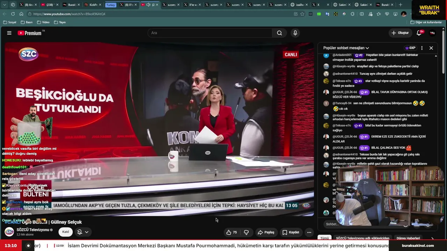447x251 pixels.
Task: Switch to the izai0w browser tab
Action: click(299, 5)
